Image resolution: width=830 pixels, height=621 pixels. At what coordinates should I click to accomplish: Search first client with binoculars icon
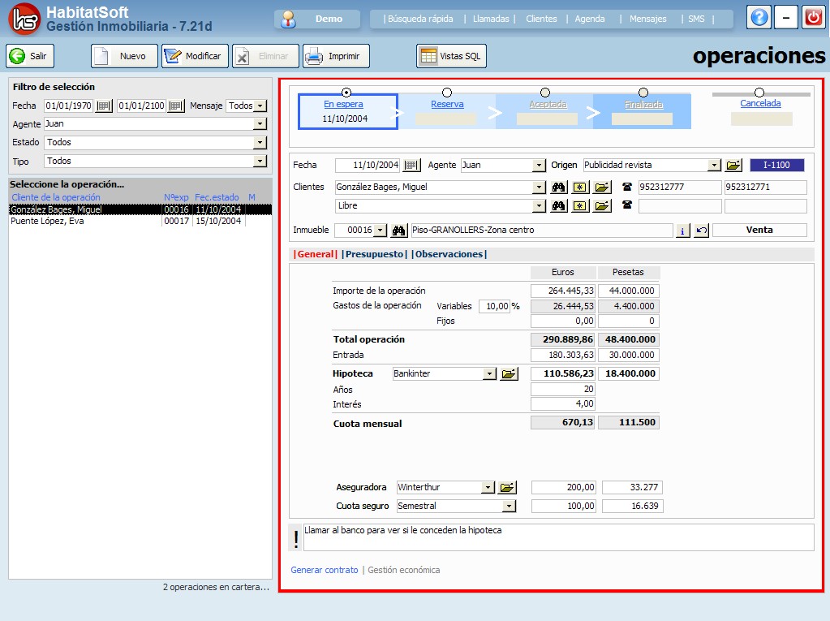click(558, 187)
